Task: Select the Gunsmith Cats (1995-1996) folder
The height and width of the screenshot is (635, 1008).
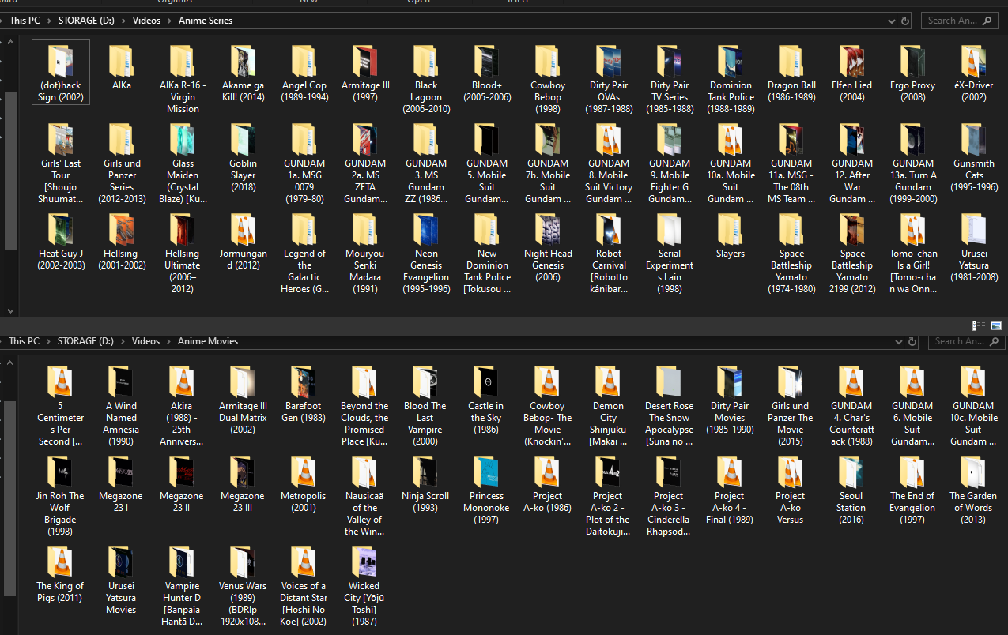Action: click(974, 156)
